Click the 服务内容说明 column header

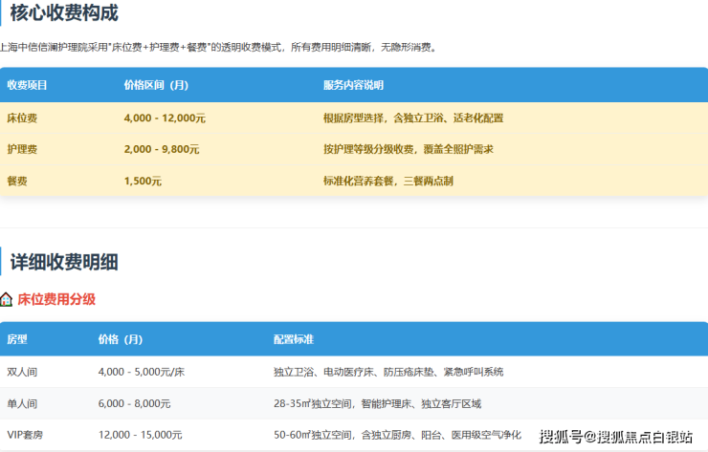click(353, 85)
